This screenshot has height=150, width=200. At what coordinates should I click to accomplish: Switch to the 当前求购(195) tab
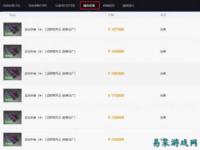(37, 6)
